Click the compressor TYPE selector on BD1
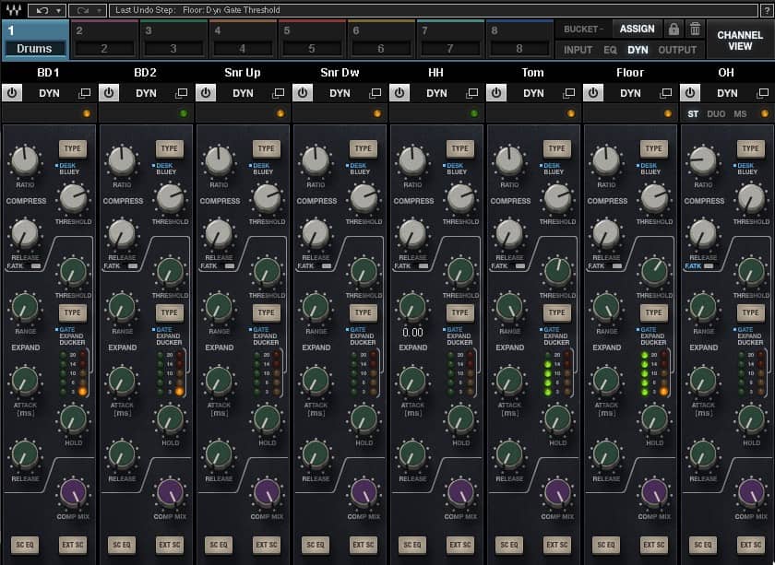The height and width of the screenshot is (565, 775). pyautogui.click(x=73, y=147)
